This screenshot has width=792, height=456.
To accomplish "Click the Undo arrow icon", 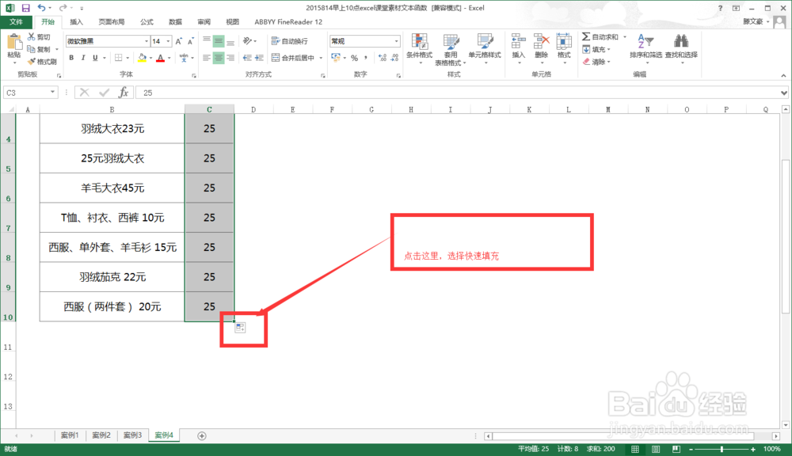I will 41,8.
